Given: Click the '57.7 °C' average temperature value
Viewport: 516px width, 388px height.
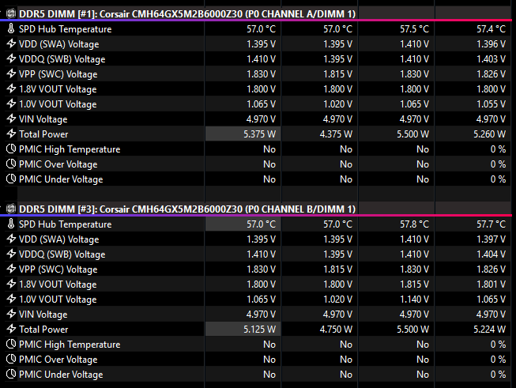Looking at the screenshot, I should click(x=491, y=224).
